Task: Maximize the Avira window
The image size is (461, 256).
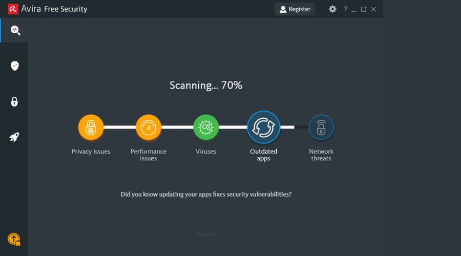Action: click(364, 9)
